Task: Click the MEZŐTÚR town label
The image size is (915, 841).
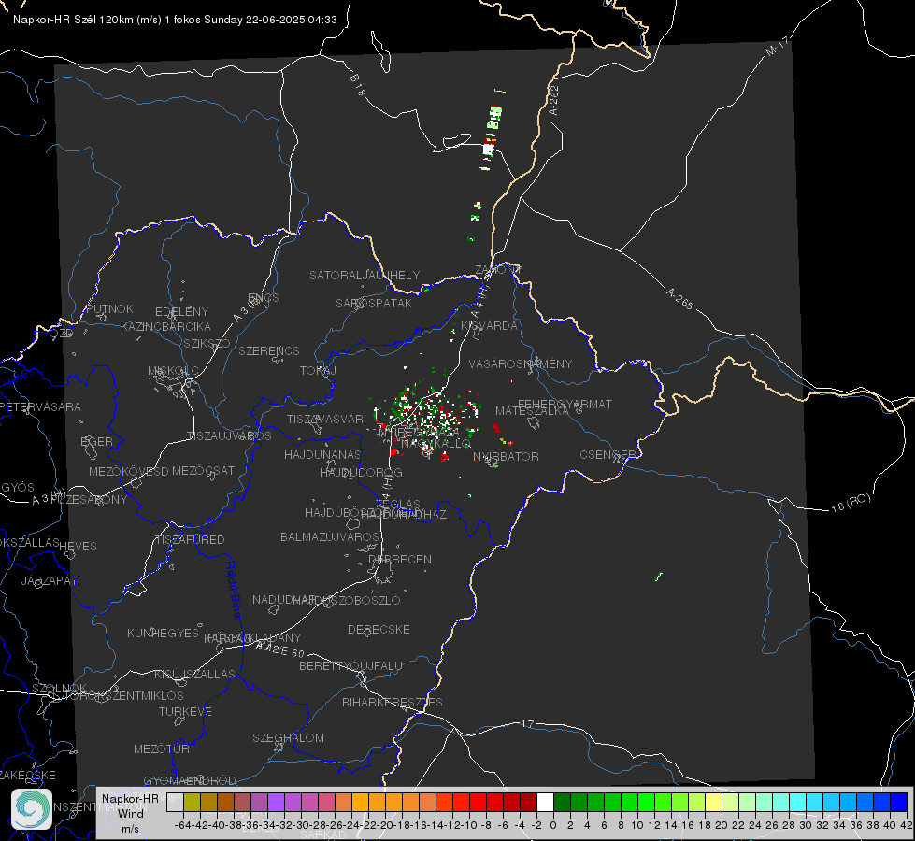Action: point(162,748)
